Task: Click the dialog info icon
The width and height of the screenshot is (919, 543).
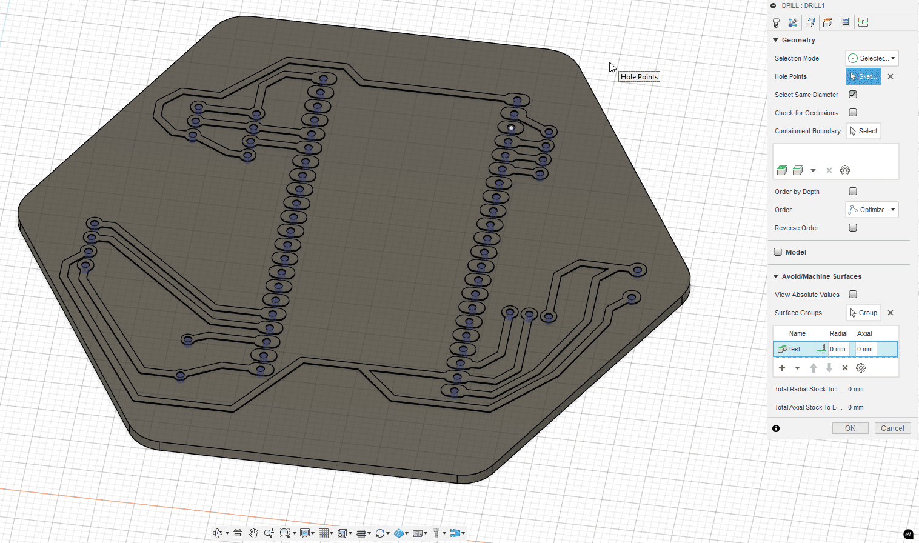Action: [776, 428]
